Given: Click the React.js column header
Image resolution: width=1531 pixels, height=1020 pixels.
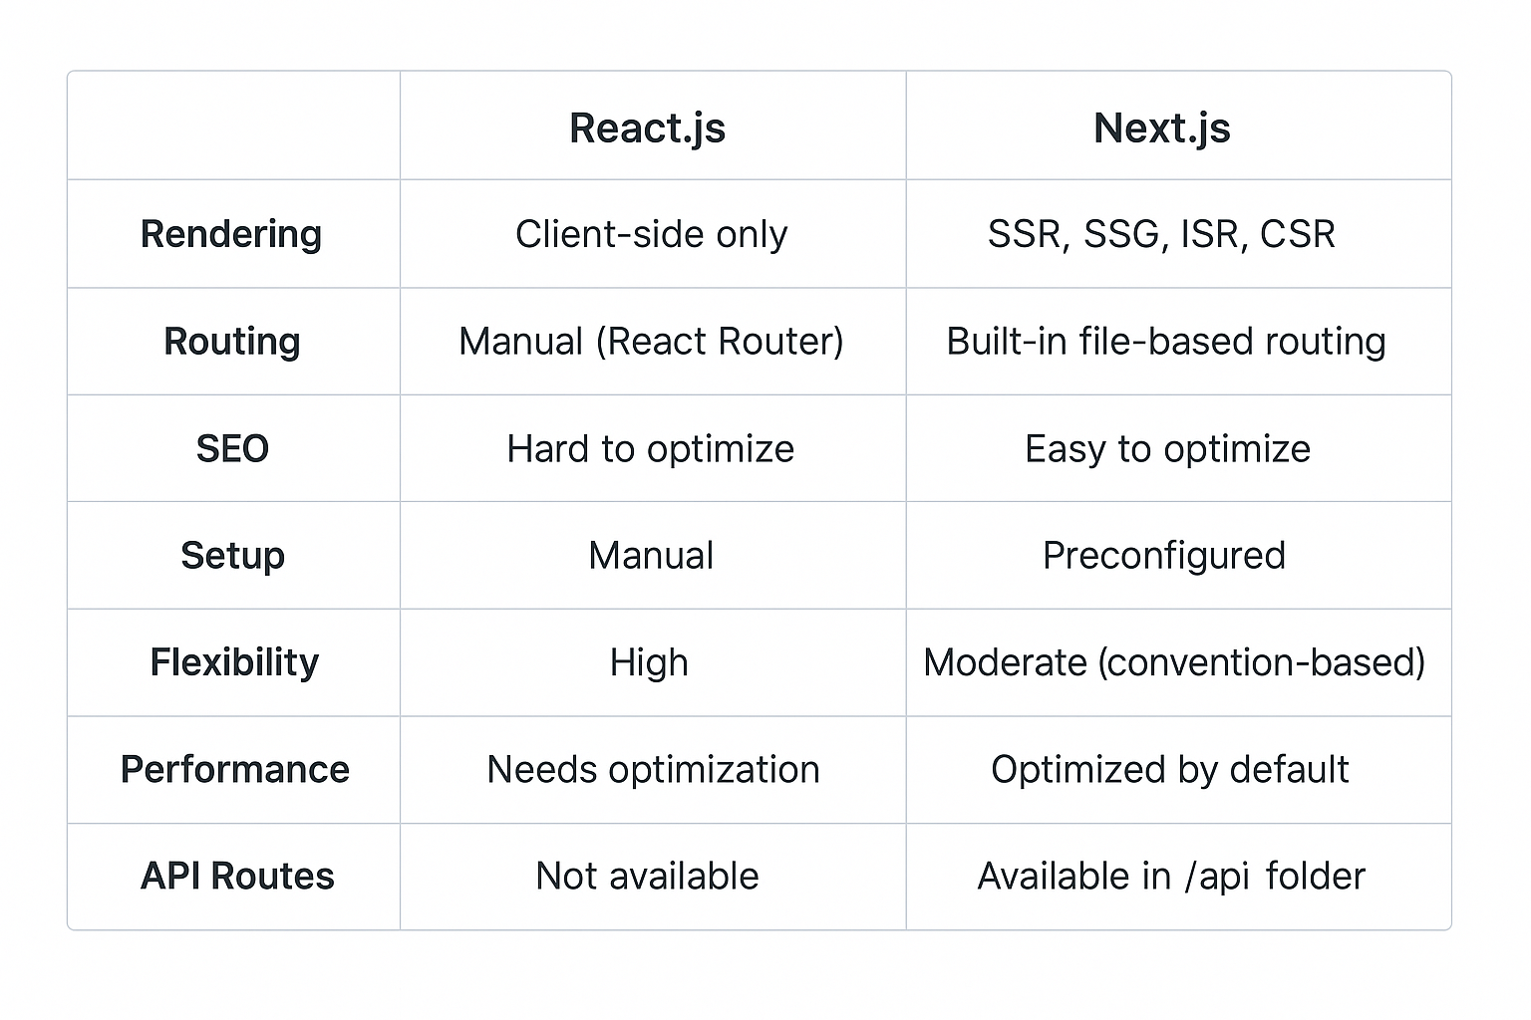Looking at the screenshot, I should (648, 128).
